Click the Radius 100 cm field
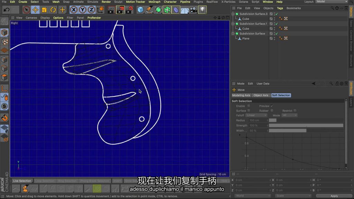Viewport: 354px width, 199px height. [258, 120]
